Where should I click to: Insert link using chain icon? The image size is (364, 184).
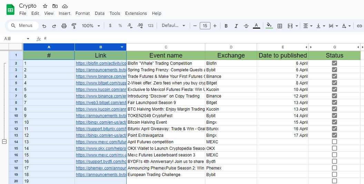360,26
